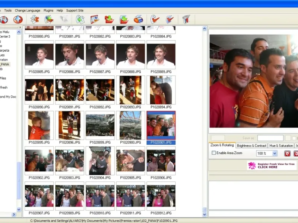Select the arpeta folder in tree
298x223 pixels.
4,51
